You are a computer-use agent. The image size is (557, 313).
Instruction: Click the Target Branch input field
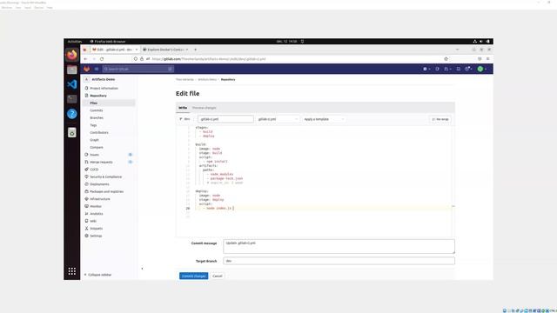coord(339,261)
